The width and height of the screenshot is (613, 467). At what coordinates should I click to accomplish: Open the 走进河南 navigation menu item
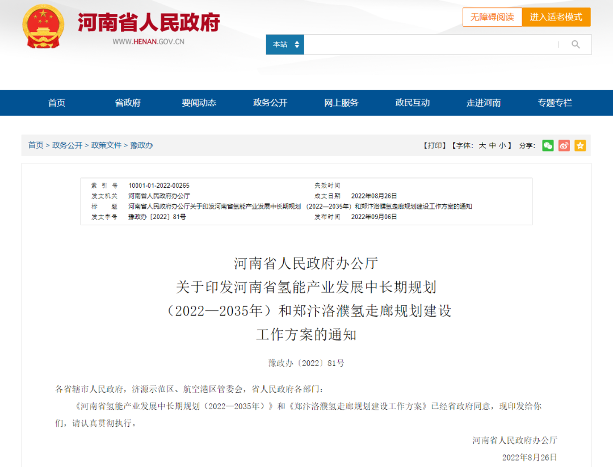click(484, 103)
